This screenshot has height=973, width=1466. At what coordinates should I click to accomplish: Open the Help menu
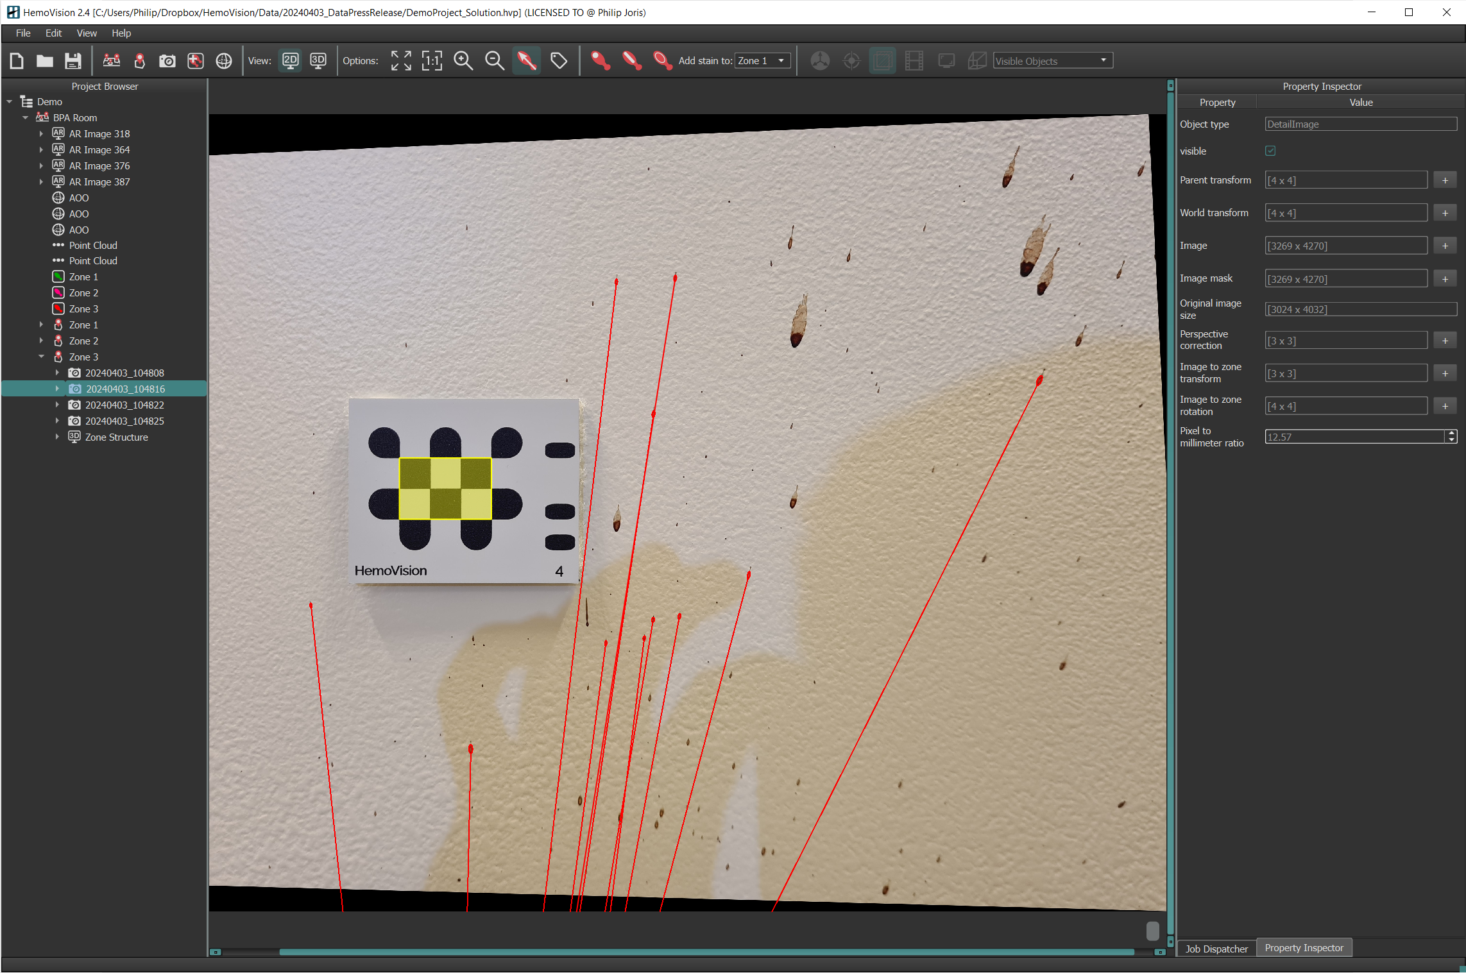pyautogui.click(x=121, y=33)
